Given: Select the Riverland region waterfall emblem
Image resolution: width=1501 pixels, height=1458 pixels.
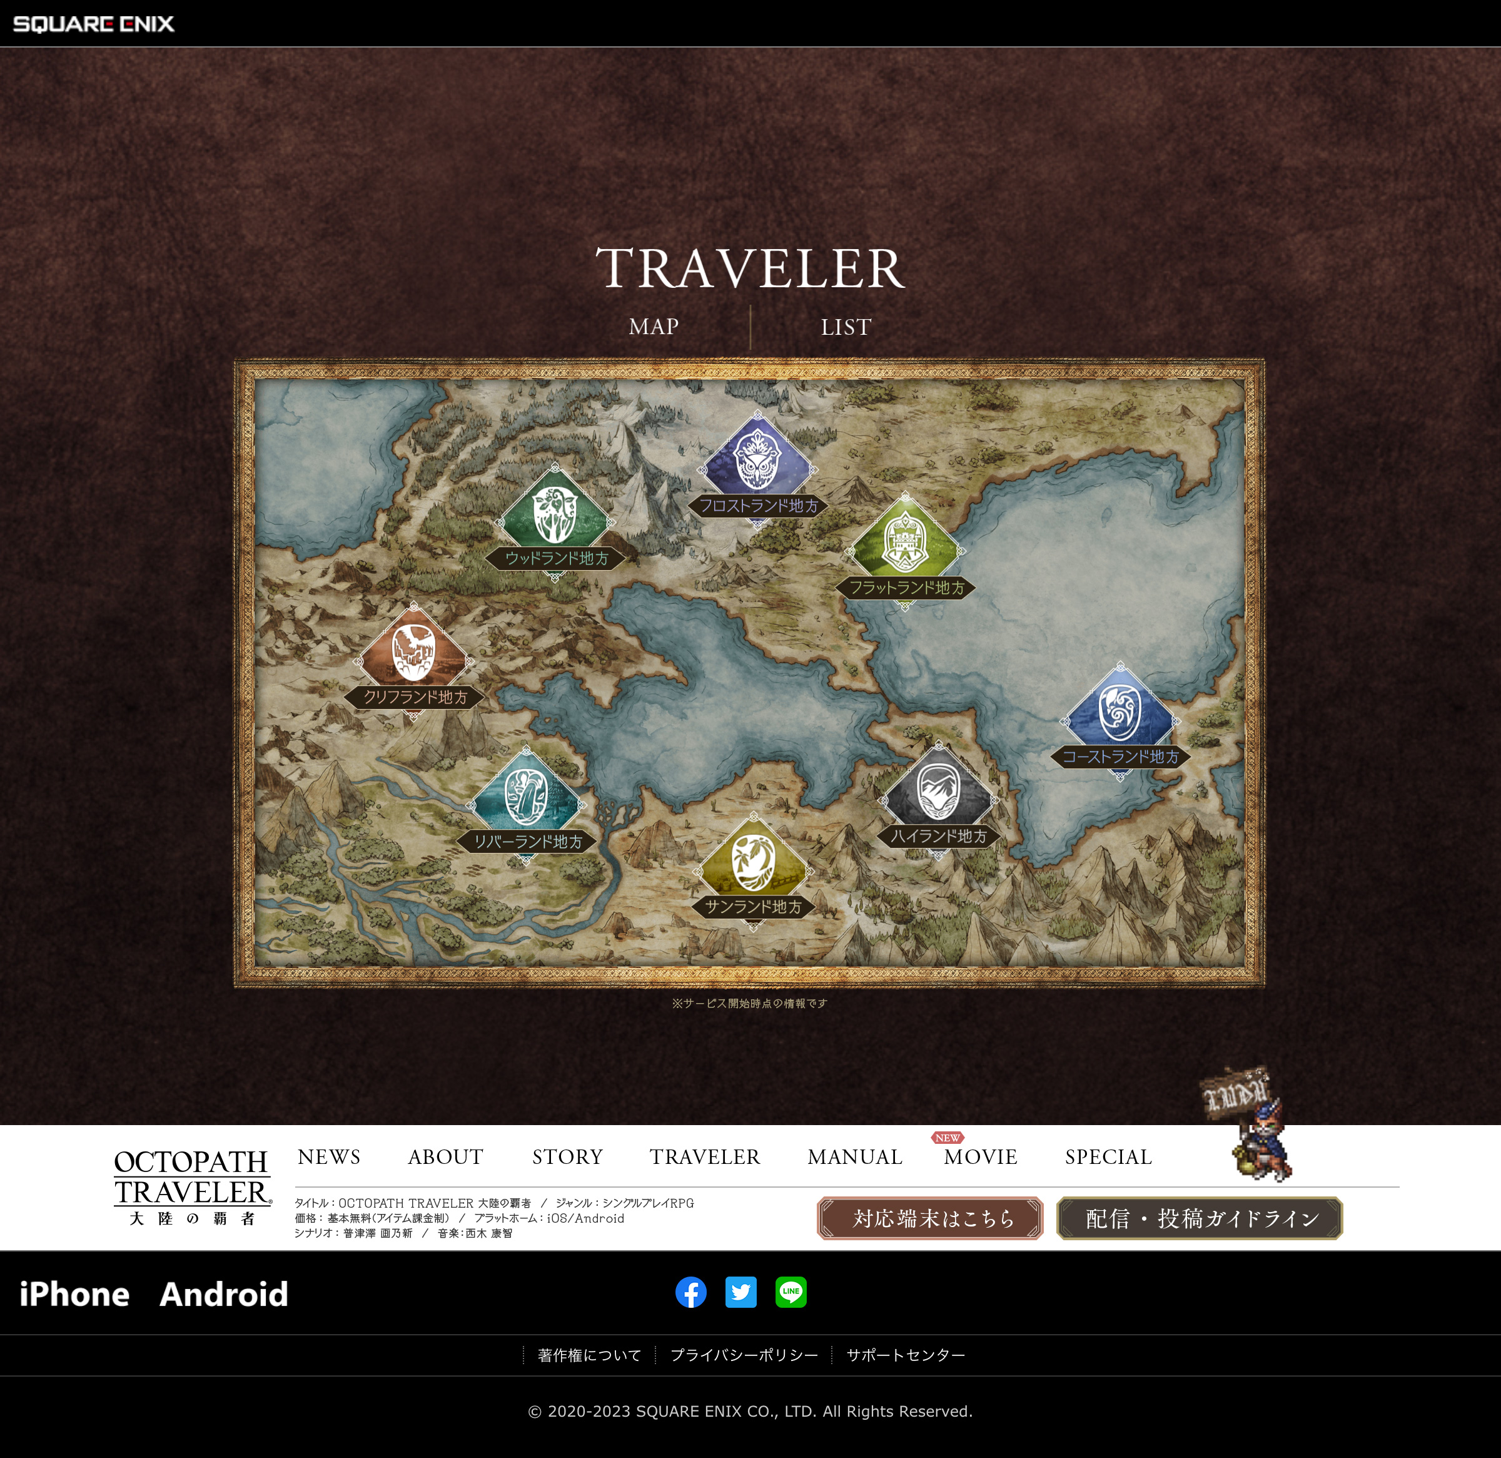Looking at the screenshot, I should 526,797.
